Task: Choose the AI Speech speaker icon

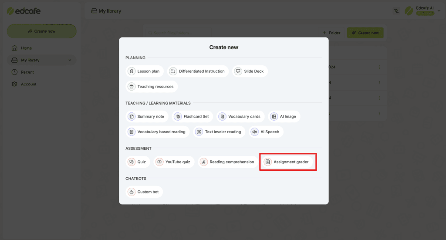Action: pos(254,132)
